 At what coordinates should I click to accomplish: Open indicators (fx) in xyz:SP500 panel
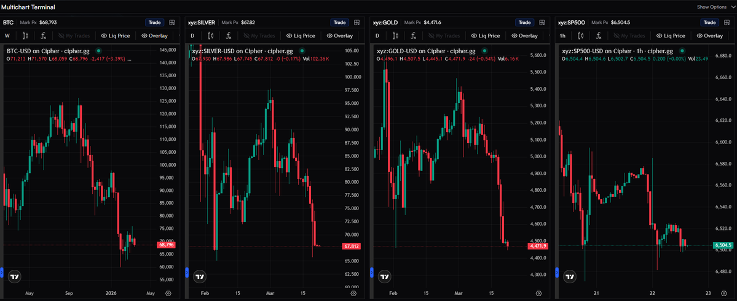[599, 36]
